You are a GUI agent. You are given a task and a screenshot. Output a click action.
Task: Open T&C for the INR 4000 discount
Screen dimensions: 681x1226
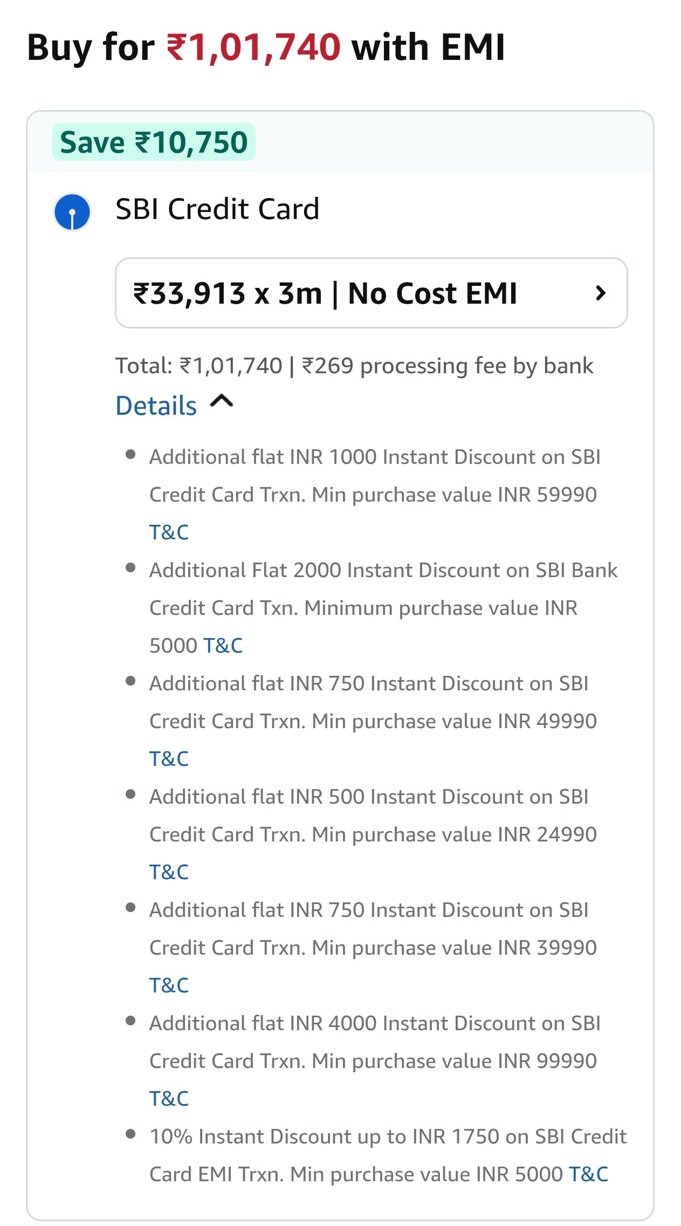169,1099
